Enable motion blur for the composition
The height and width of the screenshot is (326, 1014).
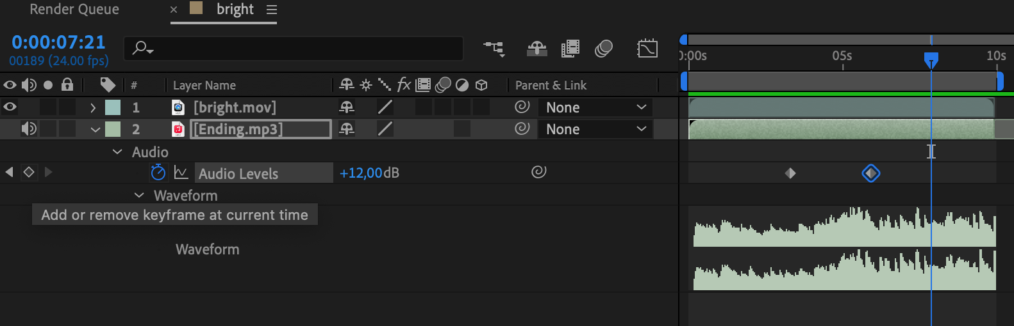point(604,49)
